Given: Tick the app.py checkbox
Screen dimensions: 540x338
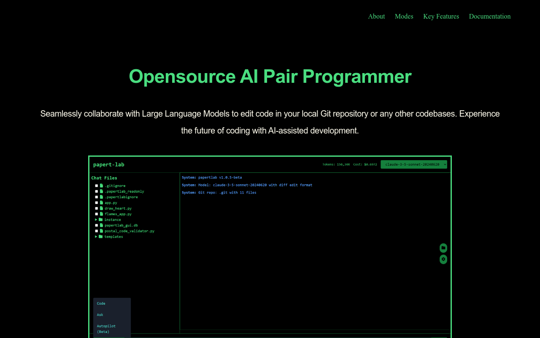Looking at the screenshot, I should [96, 203].
